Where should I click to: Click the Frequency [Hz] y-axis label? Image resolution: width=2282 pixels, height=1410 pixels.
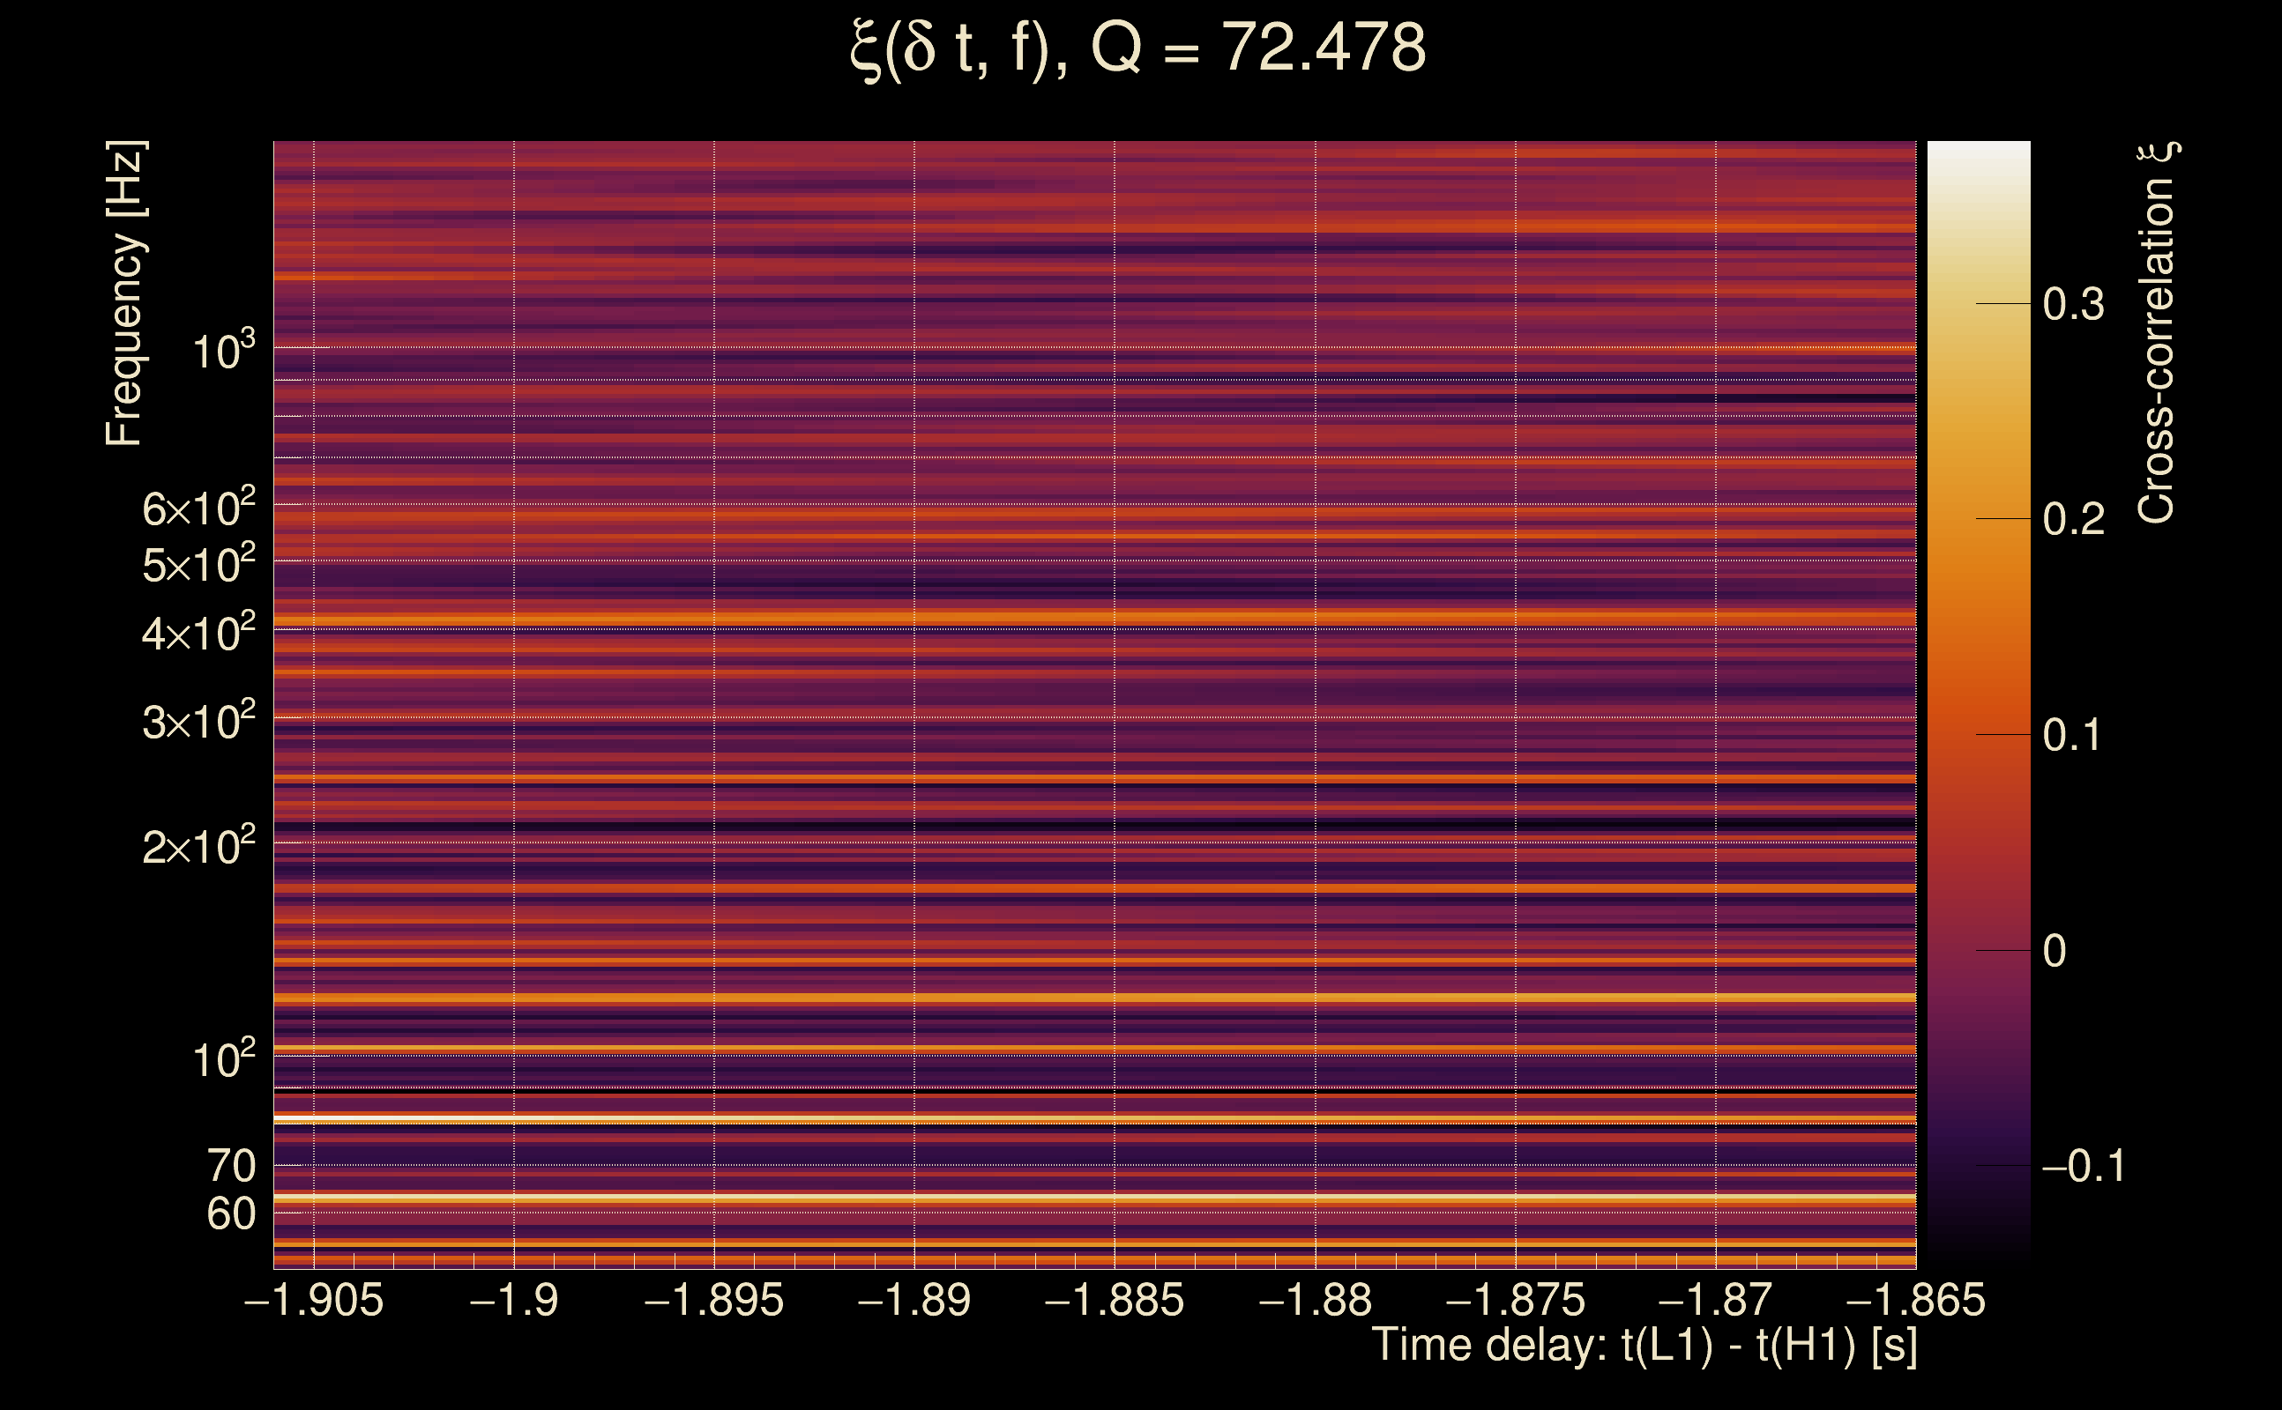click(125, 293)
